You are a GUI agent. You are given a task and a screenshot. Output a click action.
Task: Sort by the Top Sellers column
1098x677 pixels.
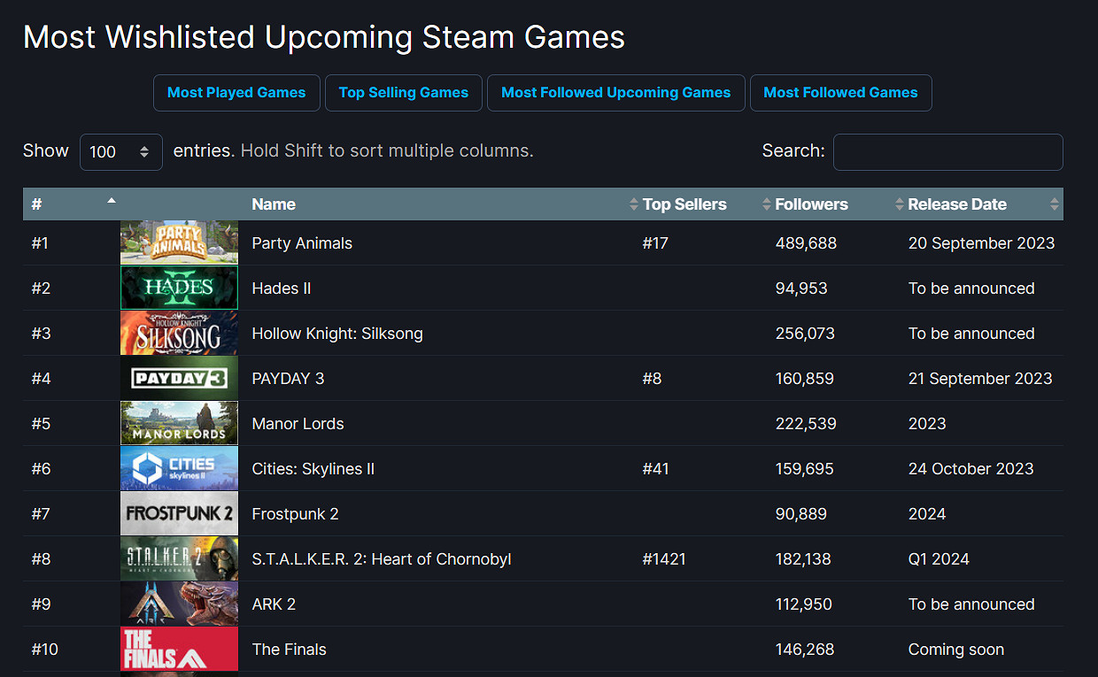pos(684,204)
